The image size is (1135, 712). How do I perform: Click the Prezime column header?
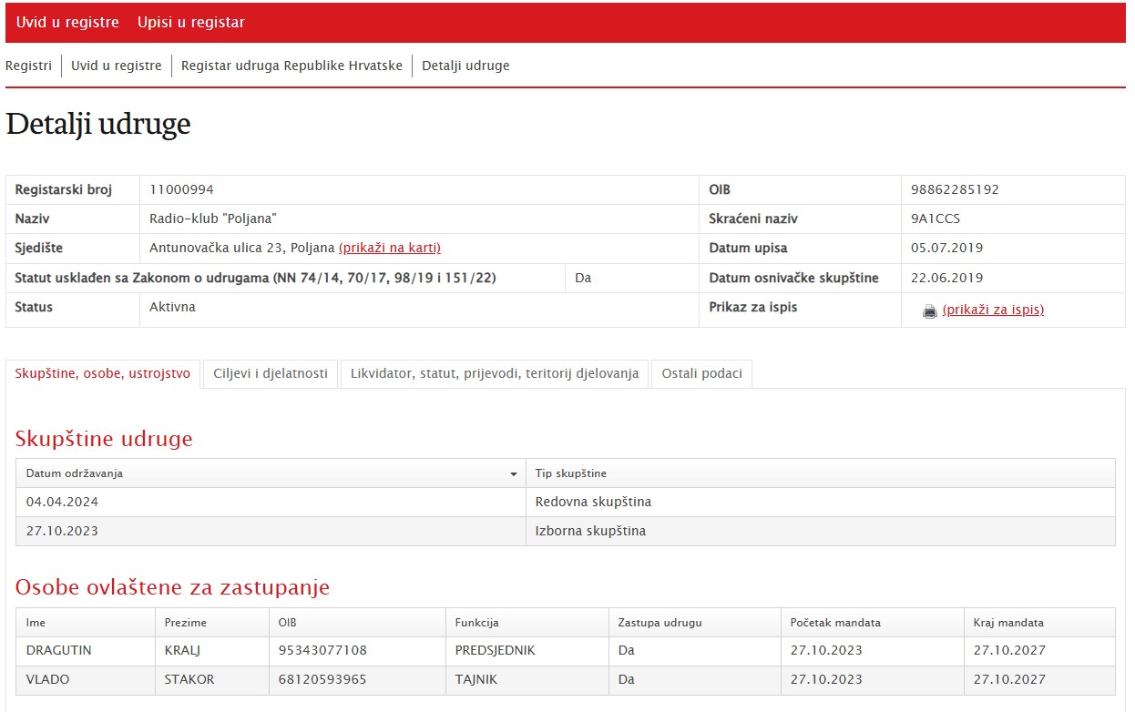point(185,623)
